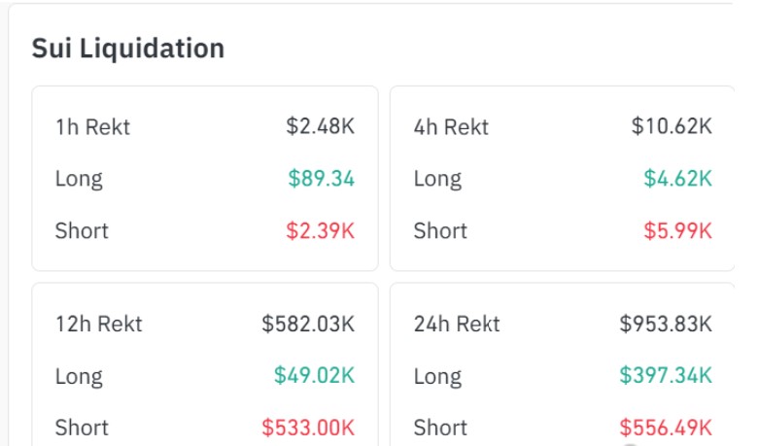Click the 1h Long value $89.34
This screenshot has width=758, height=446.
tap(322, 178)
